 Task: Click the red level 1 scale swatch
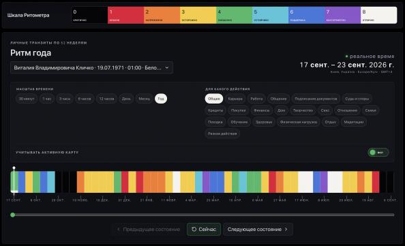tap(125, 15)
